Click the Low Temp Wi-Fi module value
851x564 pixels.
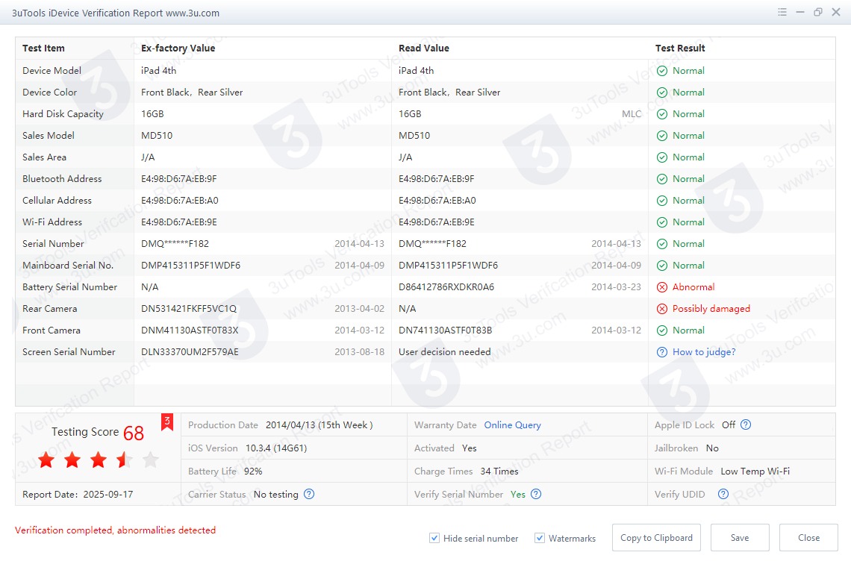click(755, 471)
